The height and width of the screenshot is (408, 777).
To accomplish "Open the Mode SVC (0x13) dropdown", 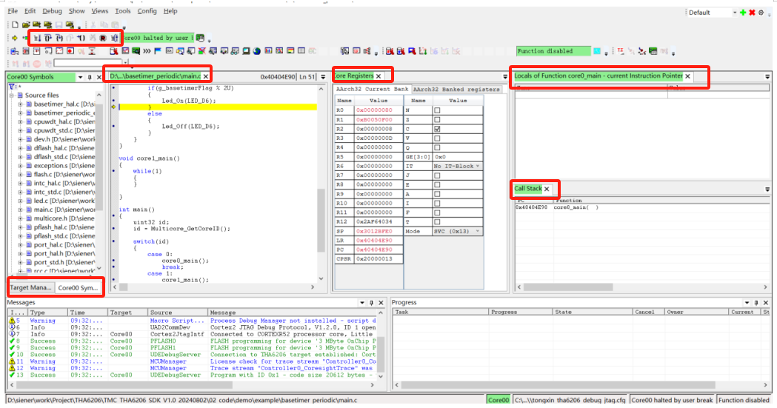I will (x=457, y=231).
